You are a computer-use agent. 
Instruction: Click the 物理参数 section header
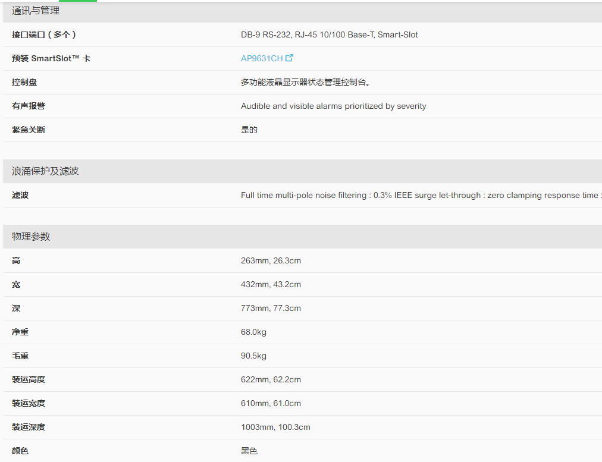click(x=31, y=237)
